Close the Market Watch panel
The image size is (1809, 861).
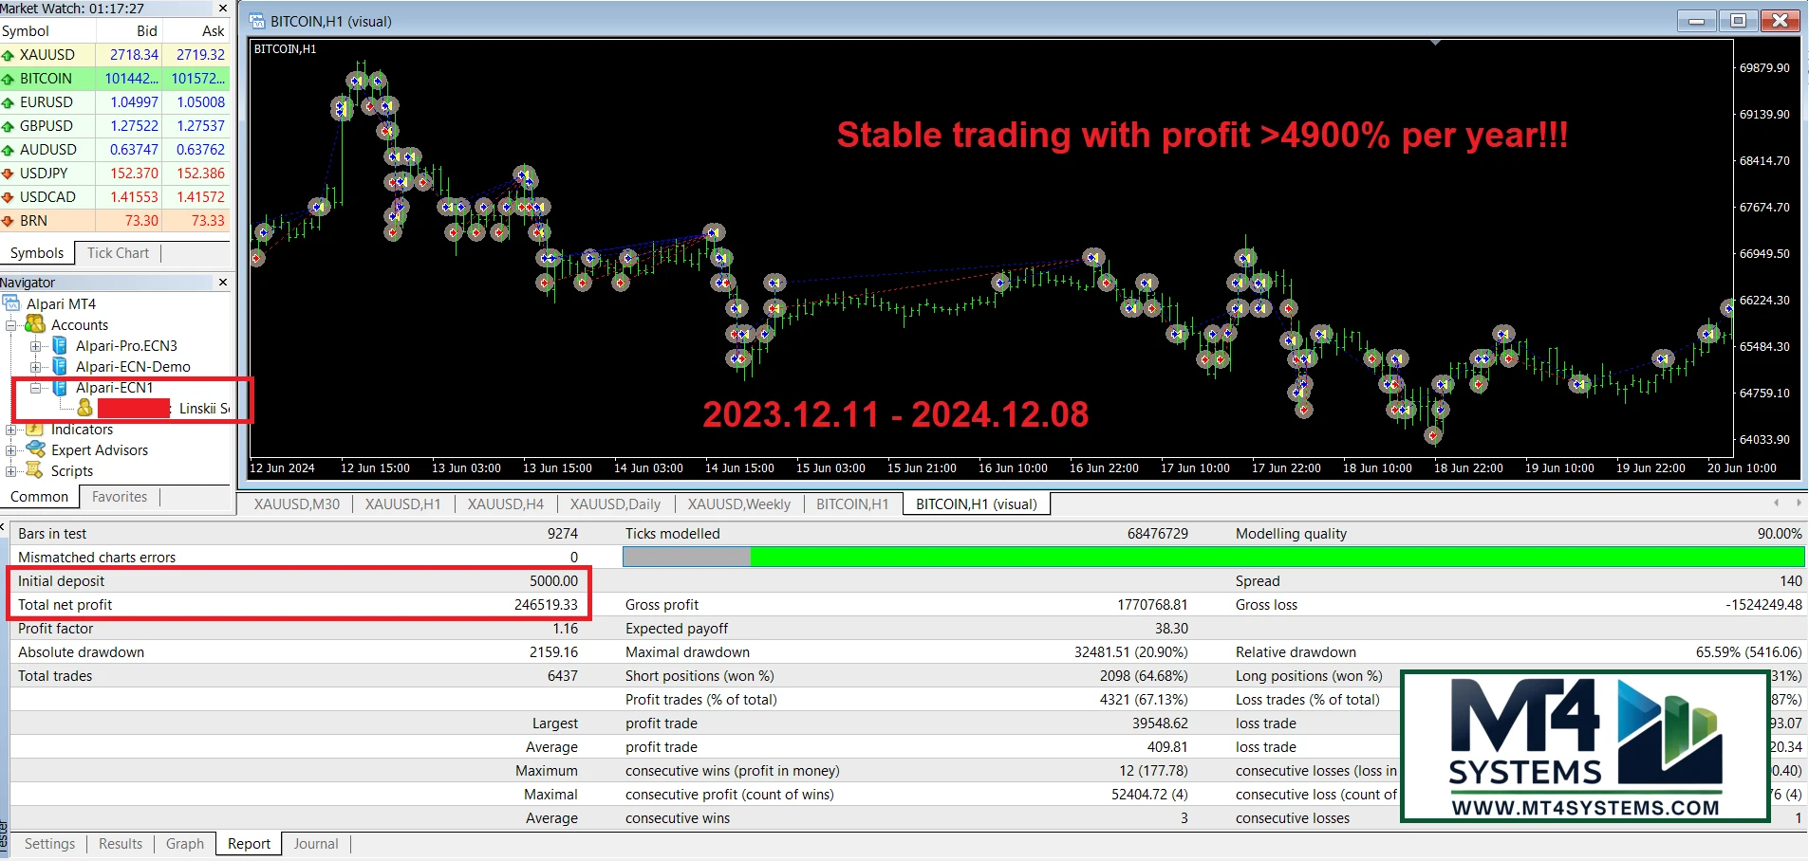[x=223, y=9]
